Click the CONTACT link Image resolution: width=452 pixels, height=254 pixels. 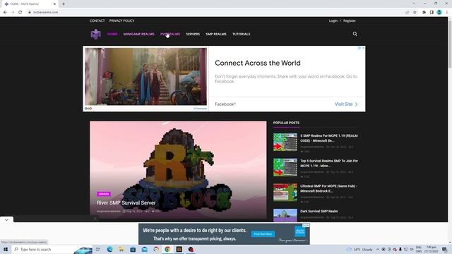coord(97,20)
